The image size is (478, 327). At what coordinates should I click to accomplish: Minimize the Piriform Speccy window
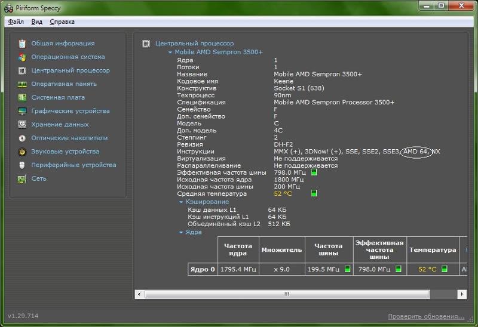tap(427, 6)
